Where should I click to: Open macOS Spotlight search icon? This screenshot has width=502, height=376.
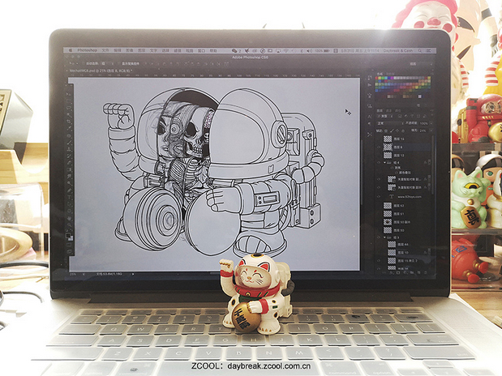(420, 50)
